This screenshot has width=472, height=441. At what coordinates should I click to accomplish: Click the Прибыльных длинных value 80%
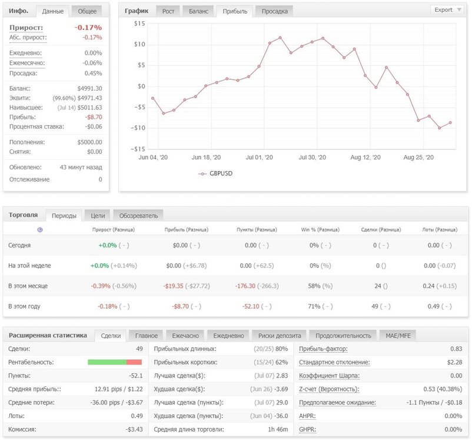282,349
